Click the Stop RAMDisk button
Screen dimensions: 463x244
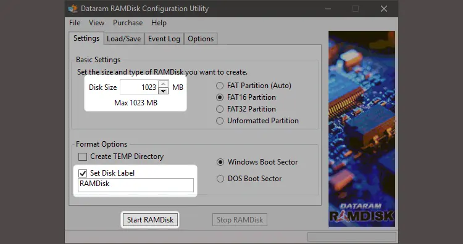(240, 220)
